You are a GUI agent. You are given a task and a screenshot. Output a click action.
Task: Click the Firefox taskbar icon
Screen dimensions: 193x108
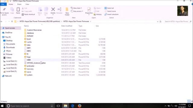click(x=80, y=106)
